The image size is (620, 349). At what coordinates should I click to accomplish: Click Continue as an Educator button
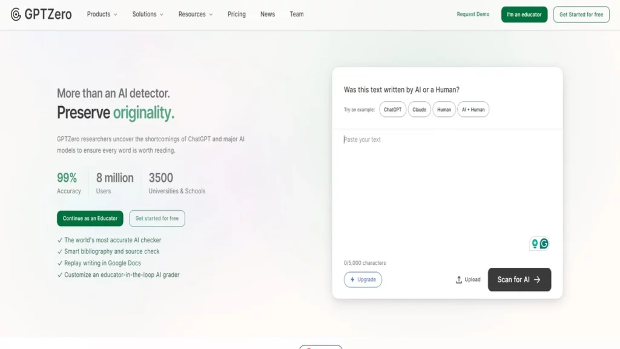(90, 218)
